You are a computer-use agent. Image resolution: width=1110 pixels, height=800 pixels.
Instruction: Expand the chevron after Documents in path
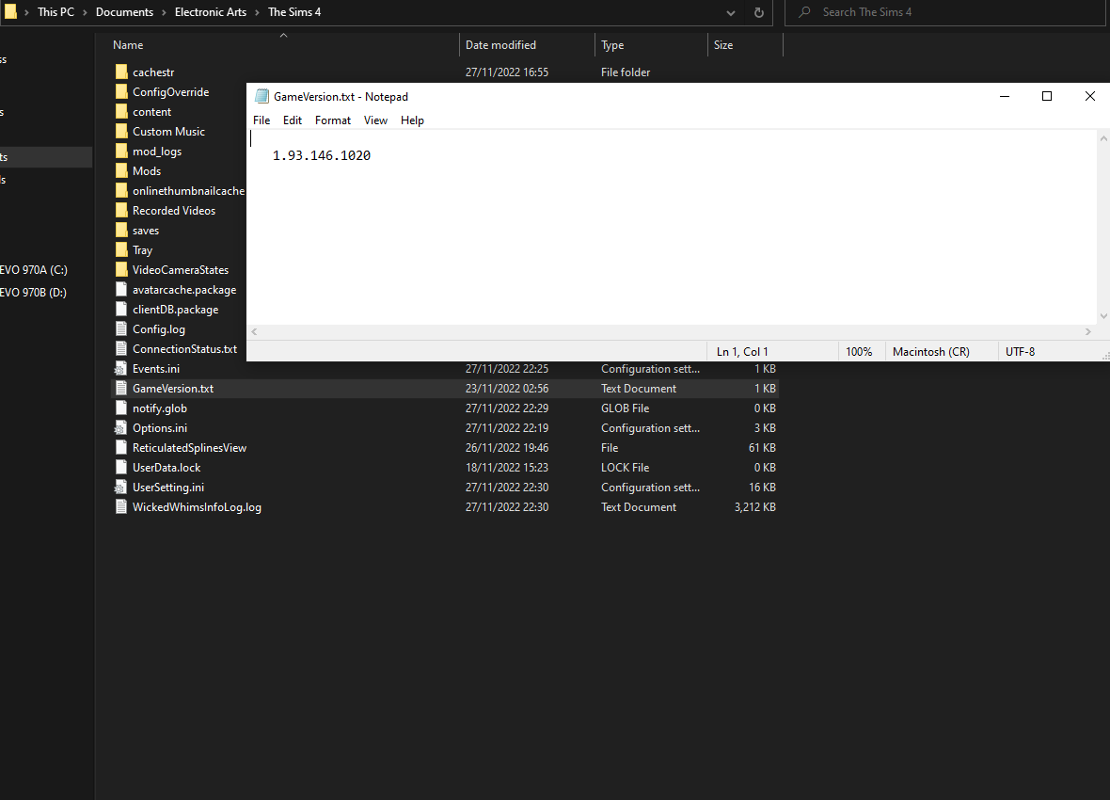click(x=164, y=13)
